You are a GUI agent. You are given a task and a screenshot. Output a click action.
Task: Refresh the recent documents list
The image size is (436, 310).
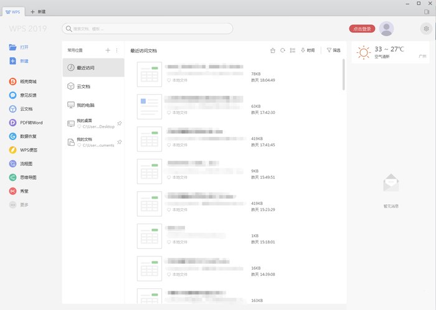tap(283, 50)
